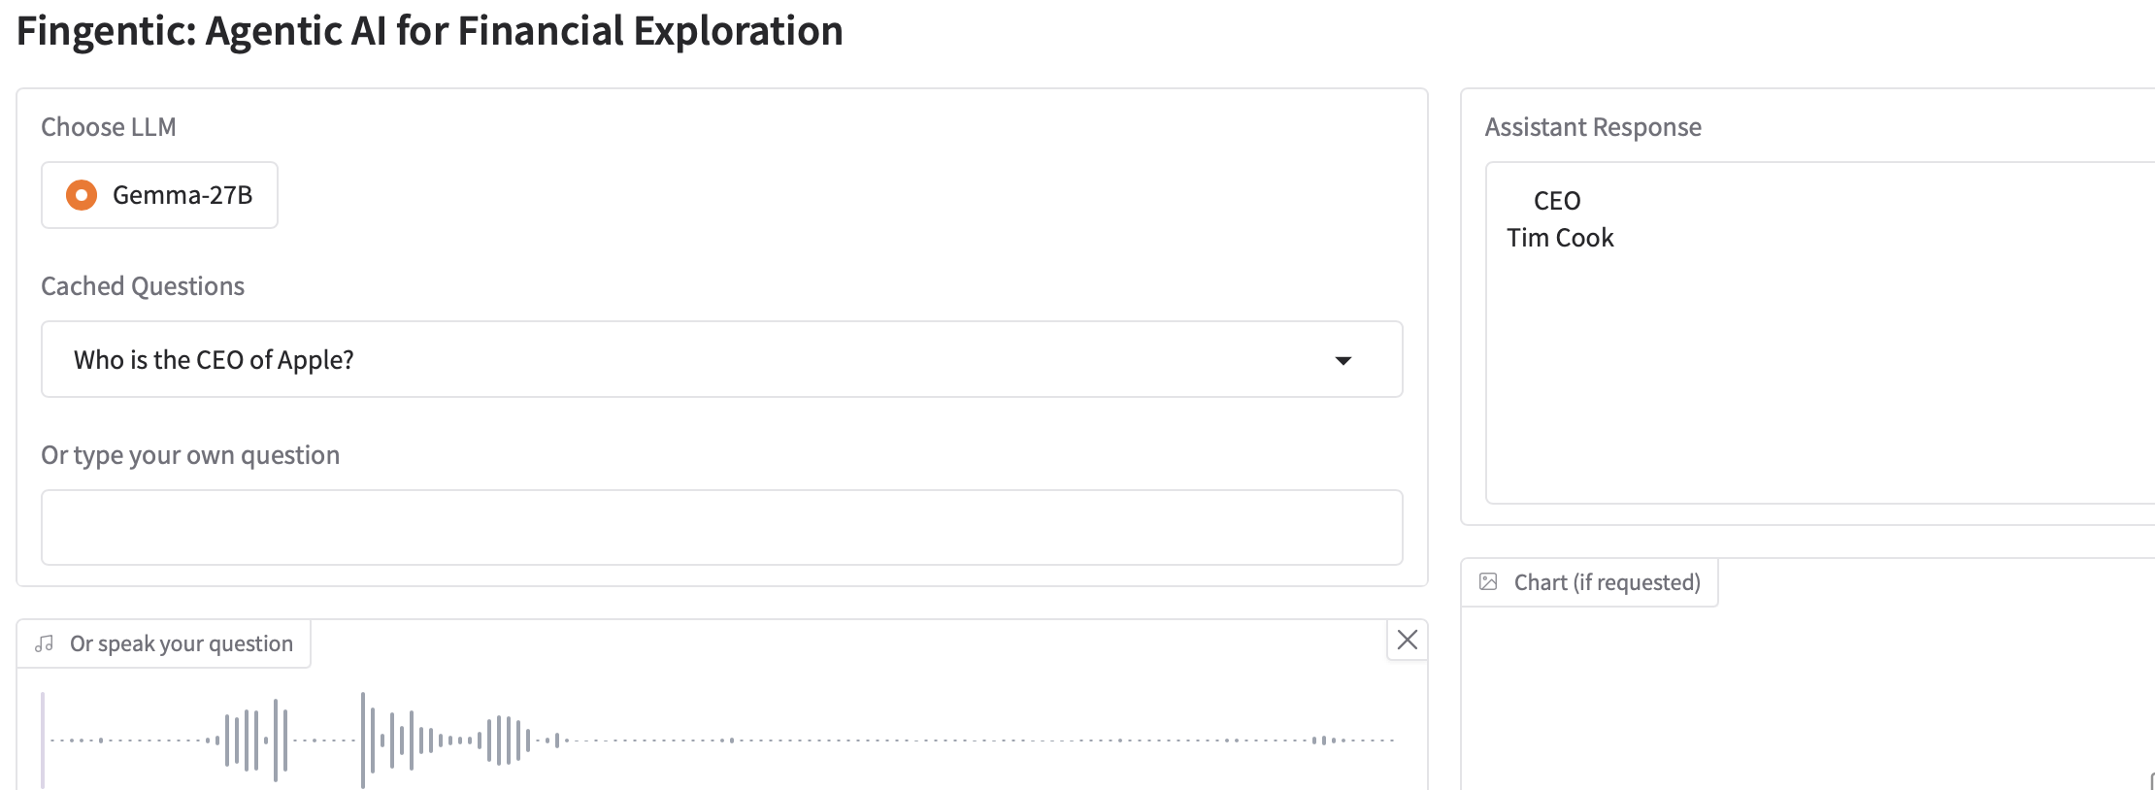The height and width of the screenshot is (790, 2155).
Task: Click empty area of the Chart panel
Action: 1806,699
